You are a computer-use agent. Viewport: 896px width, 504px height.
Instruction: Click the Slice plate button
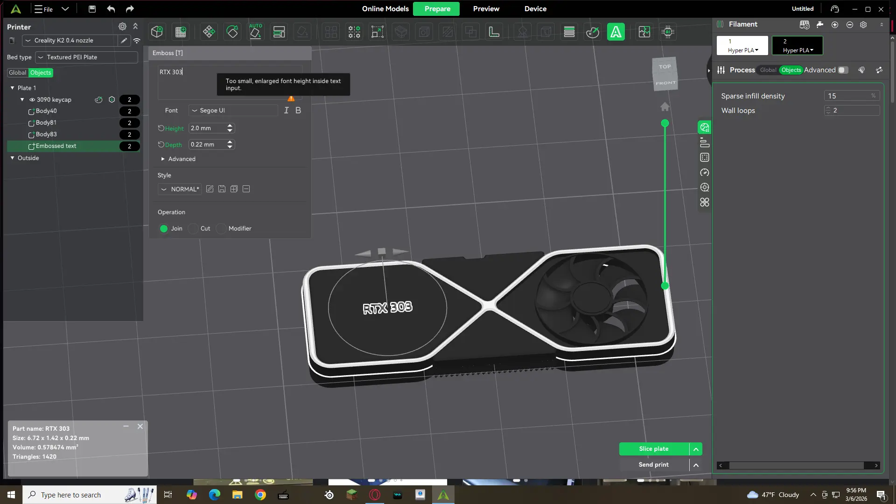(x=654, y=449)
